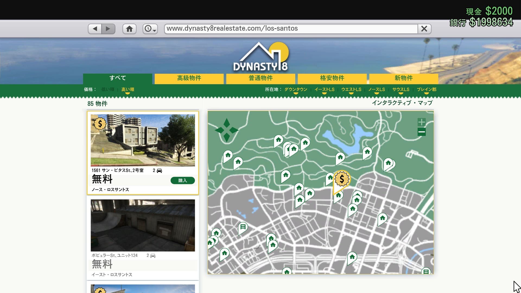Open the 格安物件 tab

point(332,78)
